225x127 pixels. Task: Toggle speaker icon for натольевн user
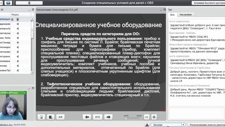(x=18, y=52)
